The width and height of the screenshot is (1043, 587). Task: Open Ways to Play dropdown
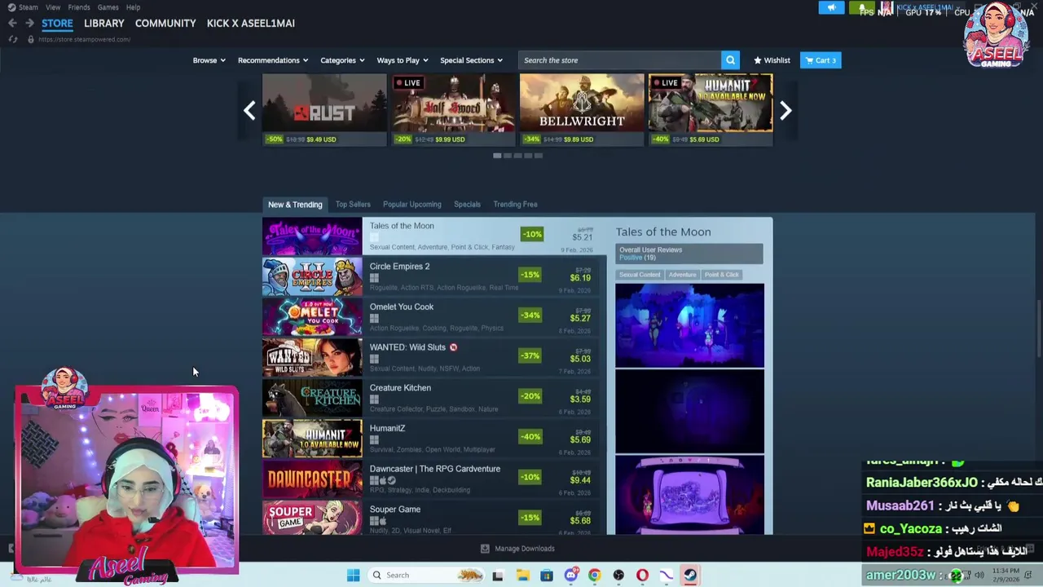(x=403, y=60)
